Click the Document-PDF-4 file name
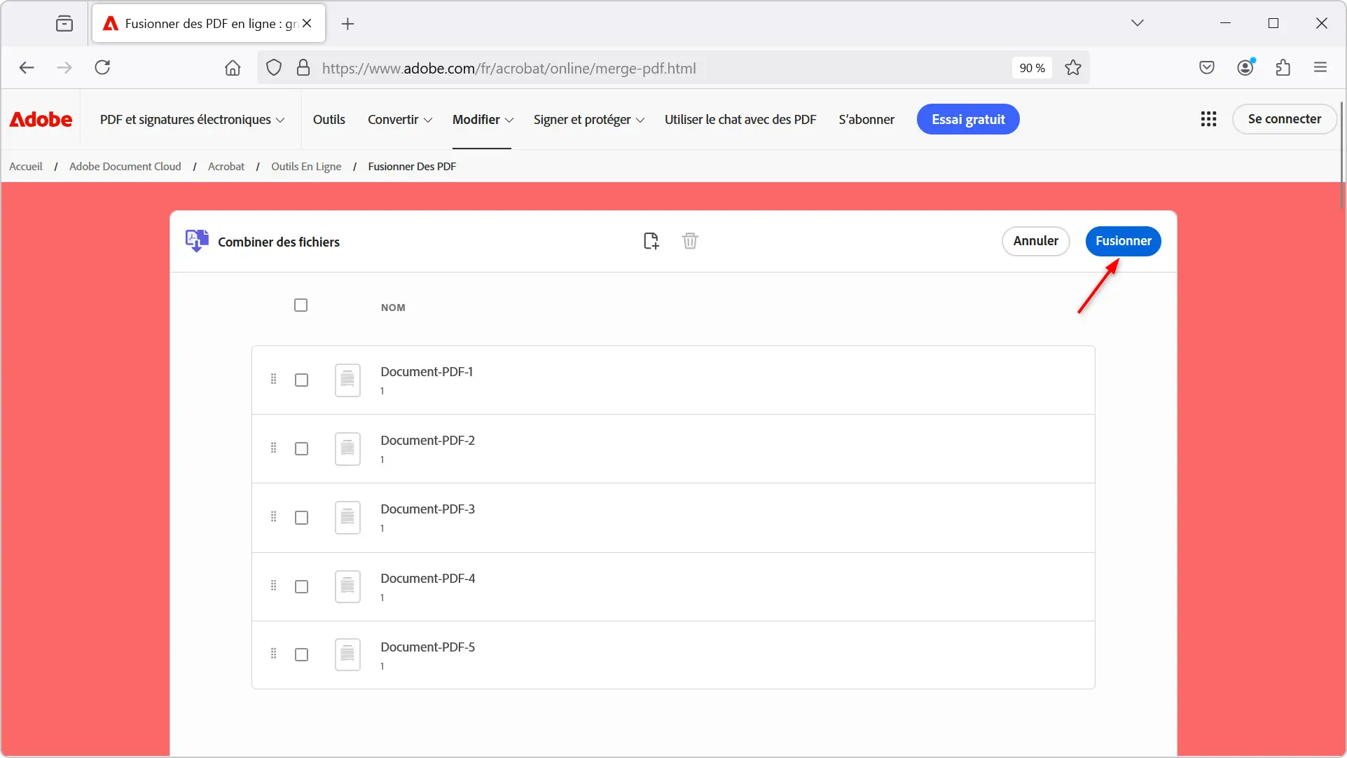Screen dimensions: 1347x758 tap(427, 579)
